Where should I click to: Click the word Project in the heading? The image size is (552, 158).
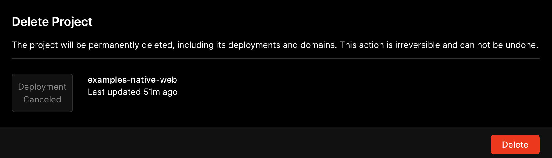[72, 22]
